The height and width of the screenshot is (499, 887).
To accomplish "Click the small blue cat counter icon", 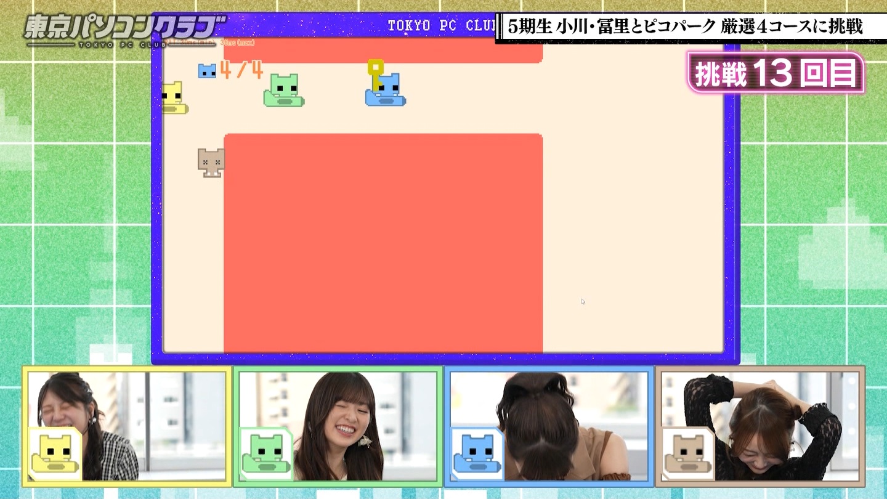I will pos(207,71).
